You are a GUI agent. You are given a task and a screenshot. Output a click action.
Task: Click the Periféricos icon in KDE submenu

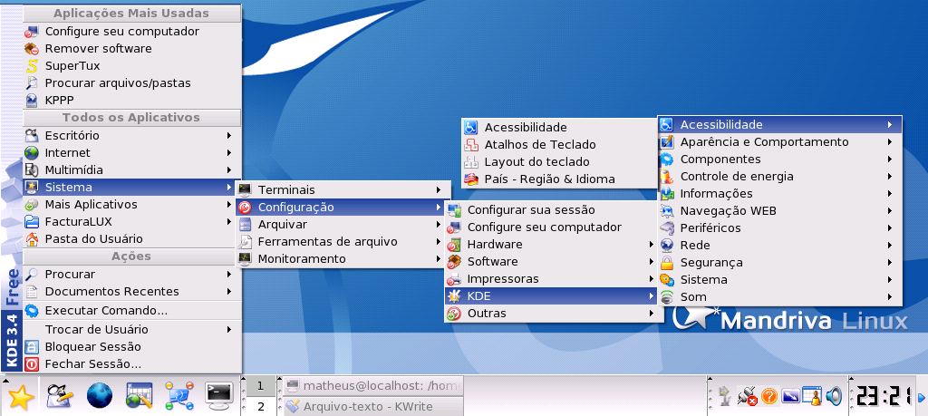(x=667, y=227)
